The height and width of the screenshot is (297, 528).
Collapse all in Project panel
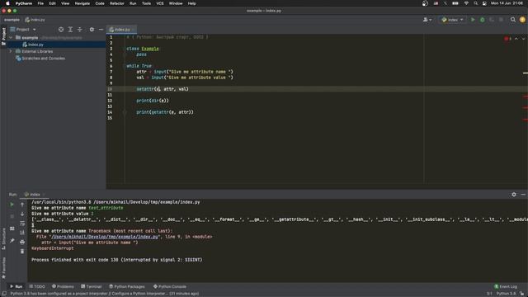80,30
